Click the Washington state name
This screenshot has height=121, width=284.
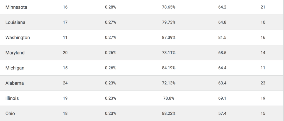pos(17,38)
